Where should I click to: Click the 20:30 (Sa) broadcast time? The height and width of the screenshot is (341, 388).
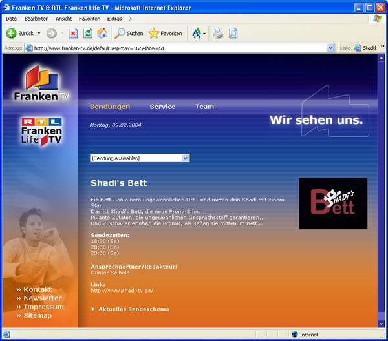(105, 247)
